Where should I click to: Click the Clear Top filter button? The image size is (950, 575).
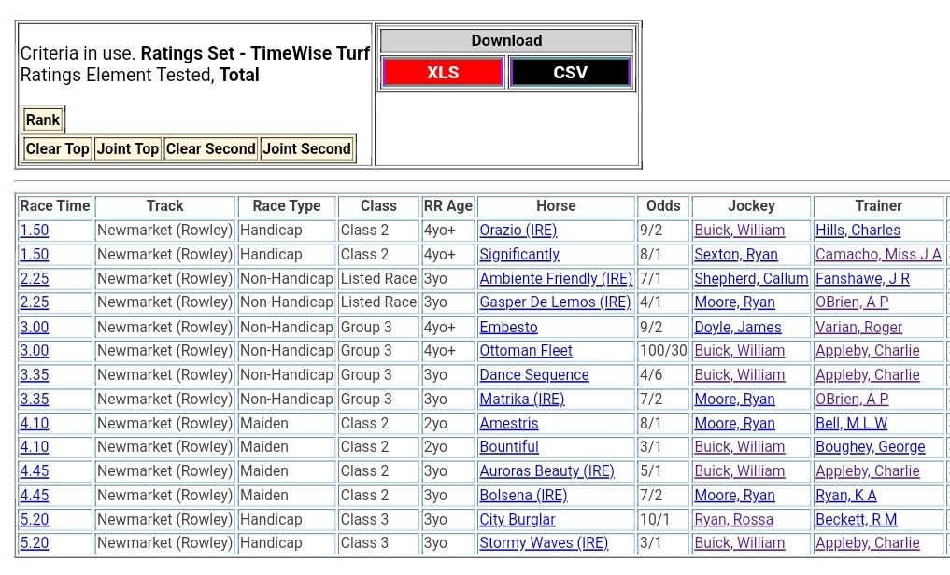[x=58, y=148]
